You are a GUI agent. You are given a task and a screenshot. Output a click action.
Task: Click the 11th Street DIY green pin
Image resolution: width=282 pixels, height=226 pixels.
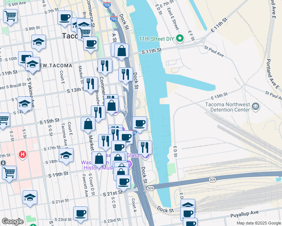pos(179,38)
